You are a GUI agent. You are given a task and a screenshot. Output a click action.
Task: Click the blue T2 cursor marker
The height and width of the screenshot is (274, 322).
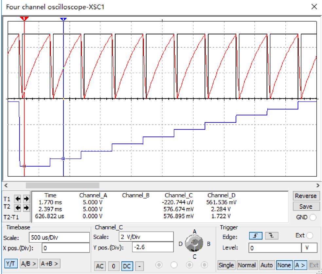63,19
